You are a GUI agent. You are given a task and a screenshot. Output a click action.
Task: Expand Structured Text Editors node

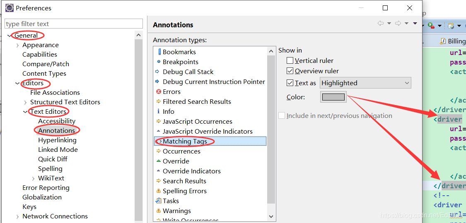[x=26, y=102]
